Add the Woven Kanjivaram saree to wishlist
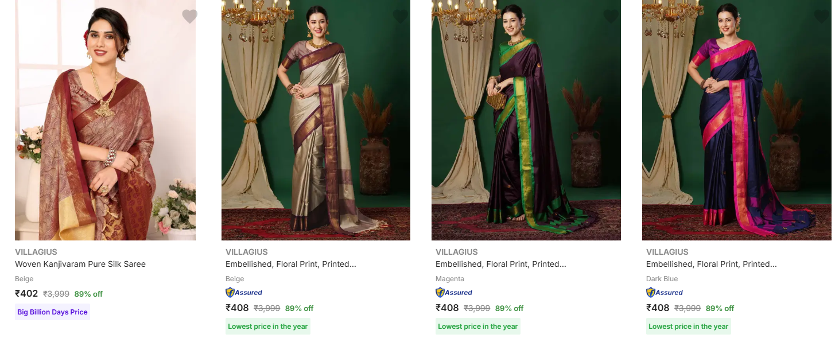The width and height of the screenshot is (839, 338). [x=189, y=16]
